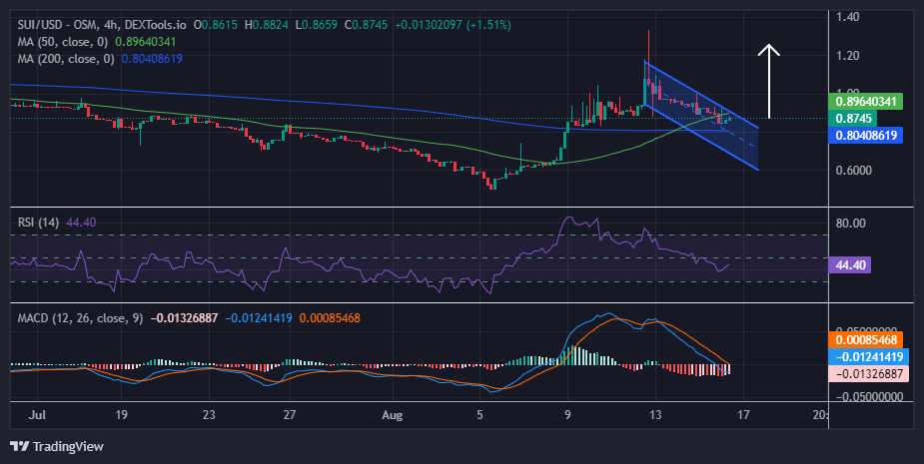
Task: Select the RSI (14) indicator label
Action: click(x=38, y=223)
